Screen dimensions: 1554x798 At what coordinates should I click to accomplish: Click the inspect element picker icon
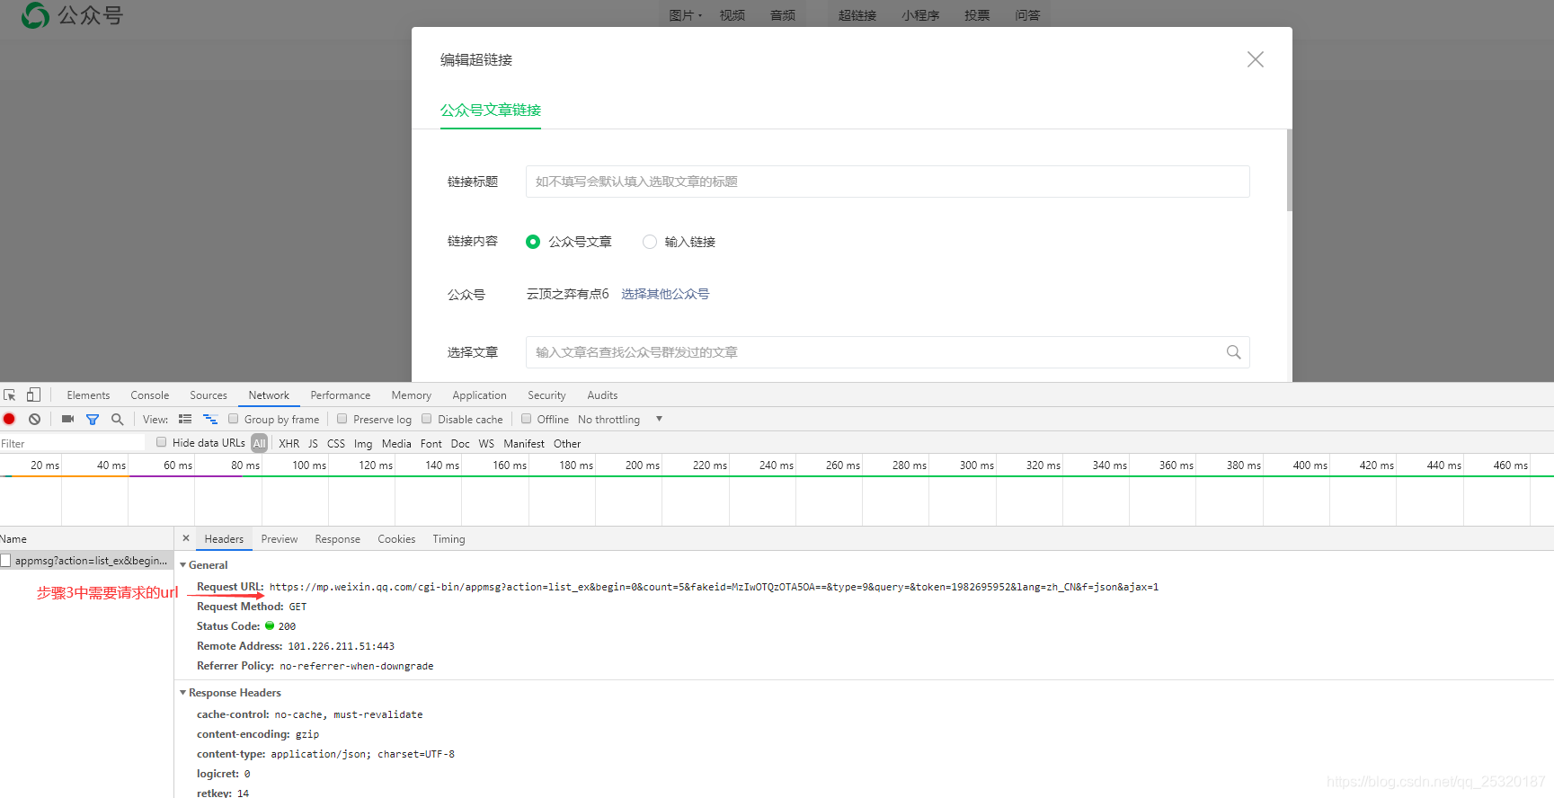(10, 395)
